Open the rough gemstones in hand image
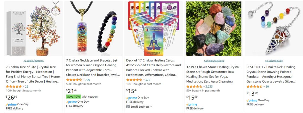This screenshot has height=113, width=303. 214,29
